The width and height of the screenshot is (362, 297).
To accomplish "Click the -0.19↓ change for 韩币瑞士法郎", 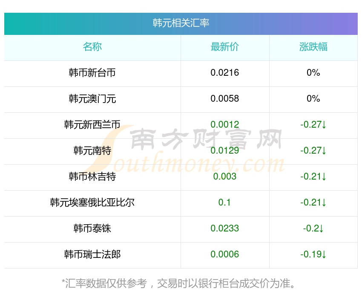I will (x=313, y=254).
